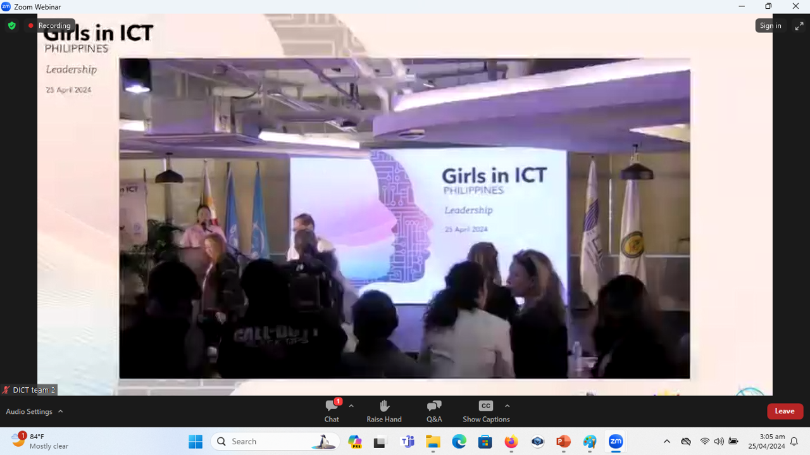
Task: Expand caption options chevron
Action: (507, 406)
